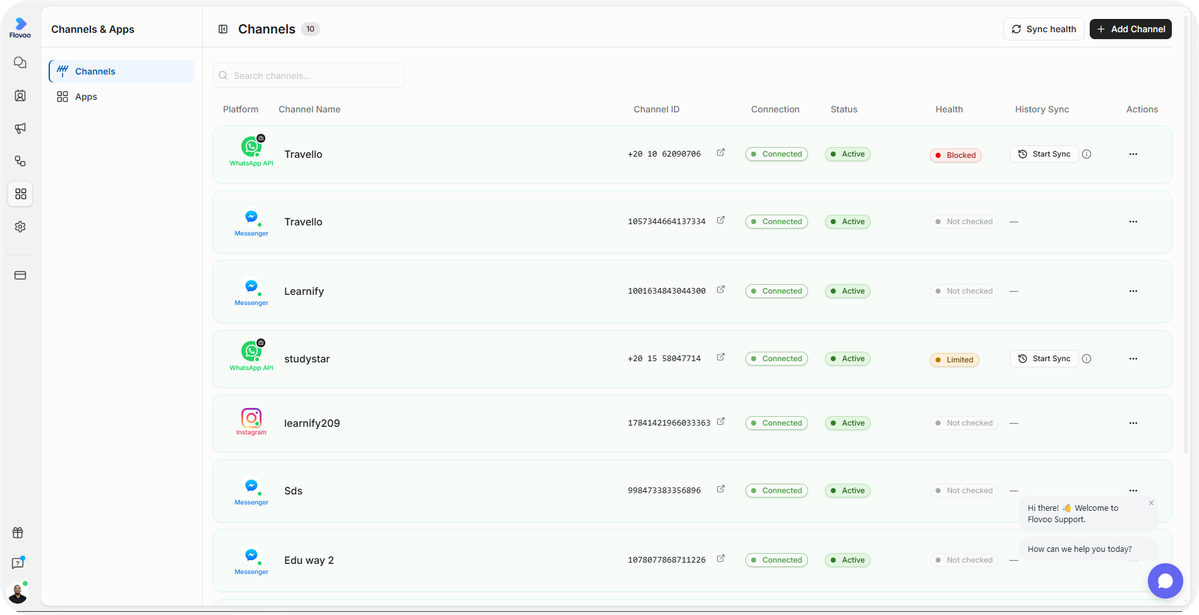Open the billing card icon in sidebar

tap(20, 275)
